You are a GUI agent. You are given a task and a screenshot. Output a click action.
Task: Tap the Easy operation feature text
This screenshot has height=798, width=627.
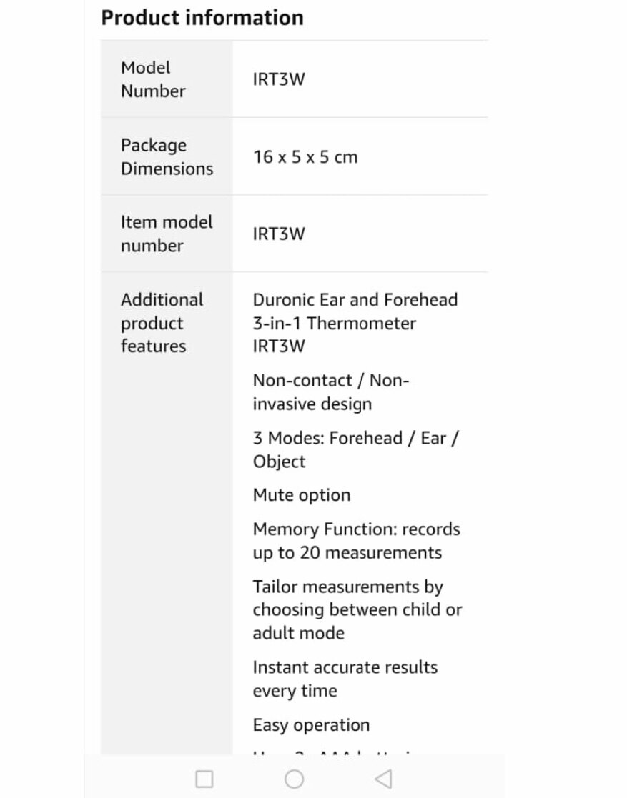(x=311, y=725)
